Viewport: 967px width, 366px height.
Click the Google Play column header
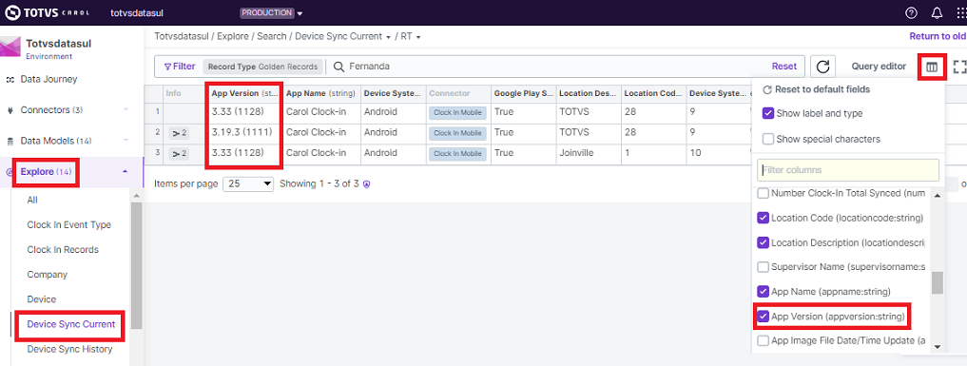pos(524,94)
